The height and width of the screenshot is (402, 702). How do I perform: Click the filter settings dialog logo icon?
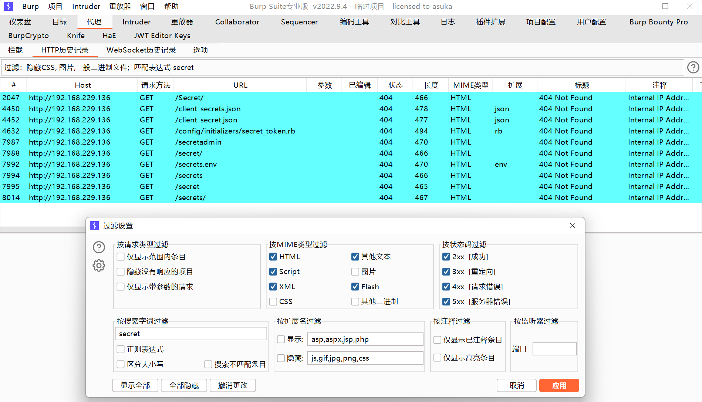[x=95, y=226]
